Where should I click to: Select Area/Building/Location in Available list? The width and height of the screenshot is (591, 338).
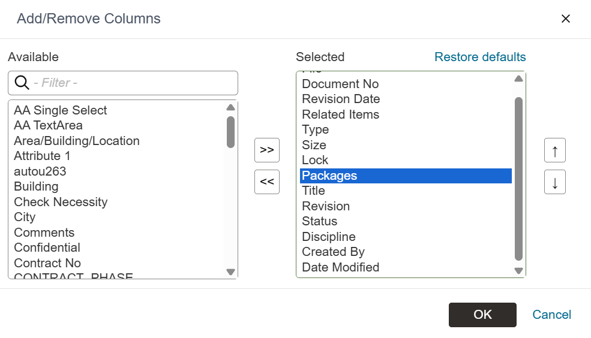pyautogui.click(x=77, y=141)
